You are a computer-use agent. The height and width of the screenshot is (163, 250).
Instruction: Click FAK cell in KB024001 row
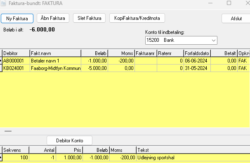[x=244, y=68]
